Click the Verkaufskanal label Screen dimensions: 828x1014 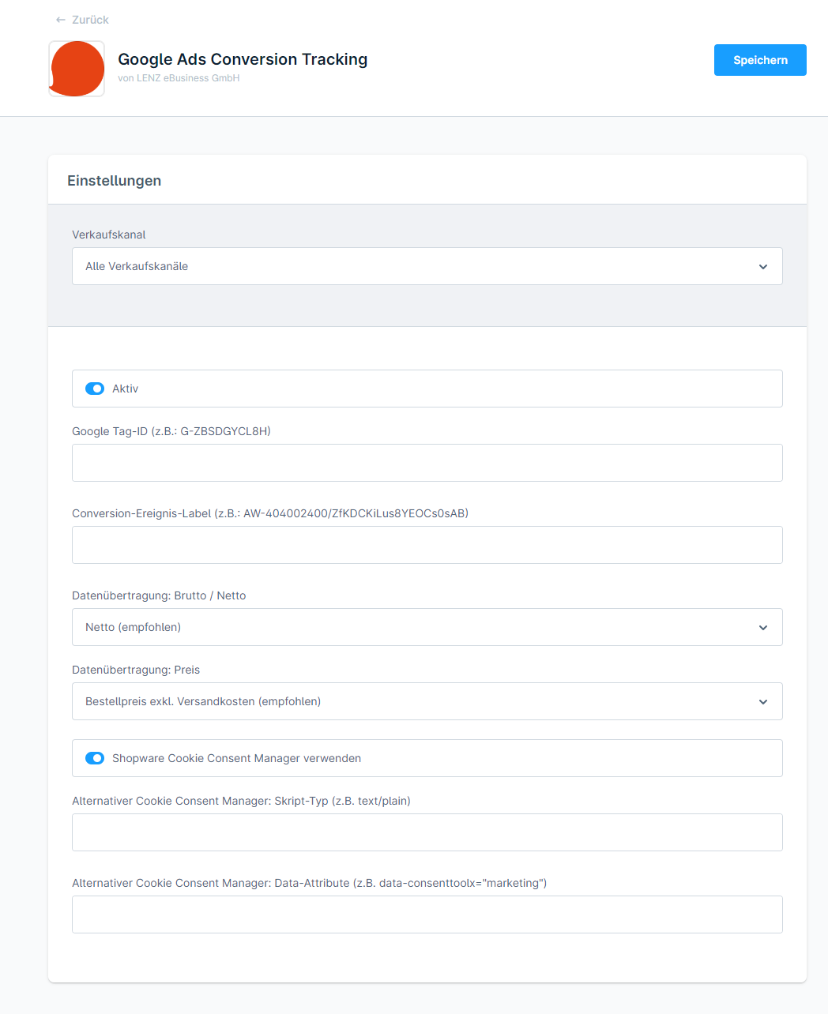(x=109, y=235)
